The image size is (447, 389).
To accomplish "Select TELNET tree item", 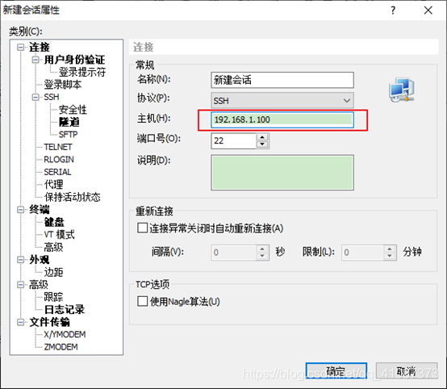I will click(x=58, y=147).
